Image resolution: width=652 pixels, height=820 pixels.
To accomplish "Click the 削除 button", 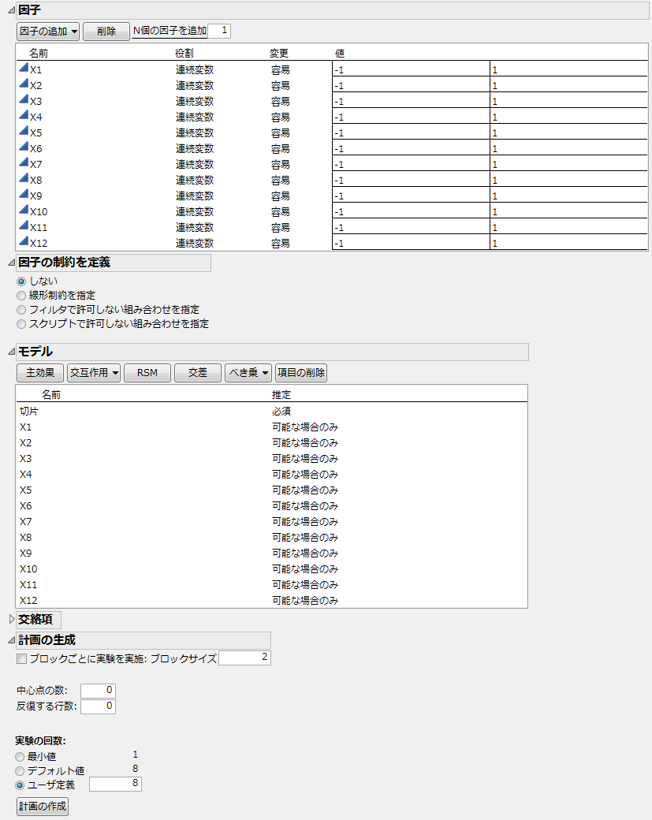I will (106, 31).
